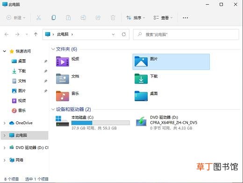Screen dimensions: 243x183
Task: Select the 音乐 folder icon in main pane
Action: (63, 96)
